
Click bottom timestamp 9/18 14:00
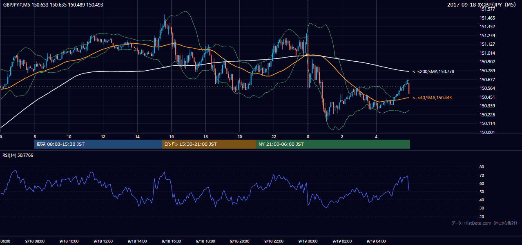tap(137, 241)
